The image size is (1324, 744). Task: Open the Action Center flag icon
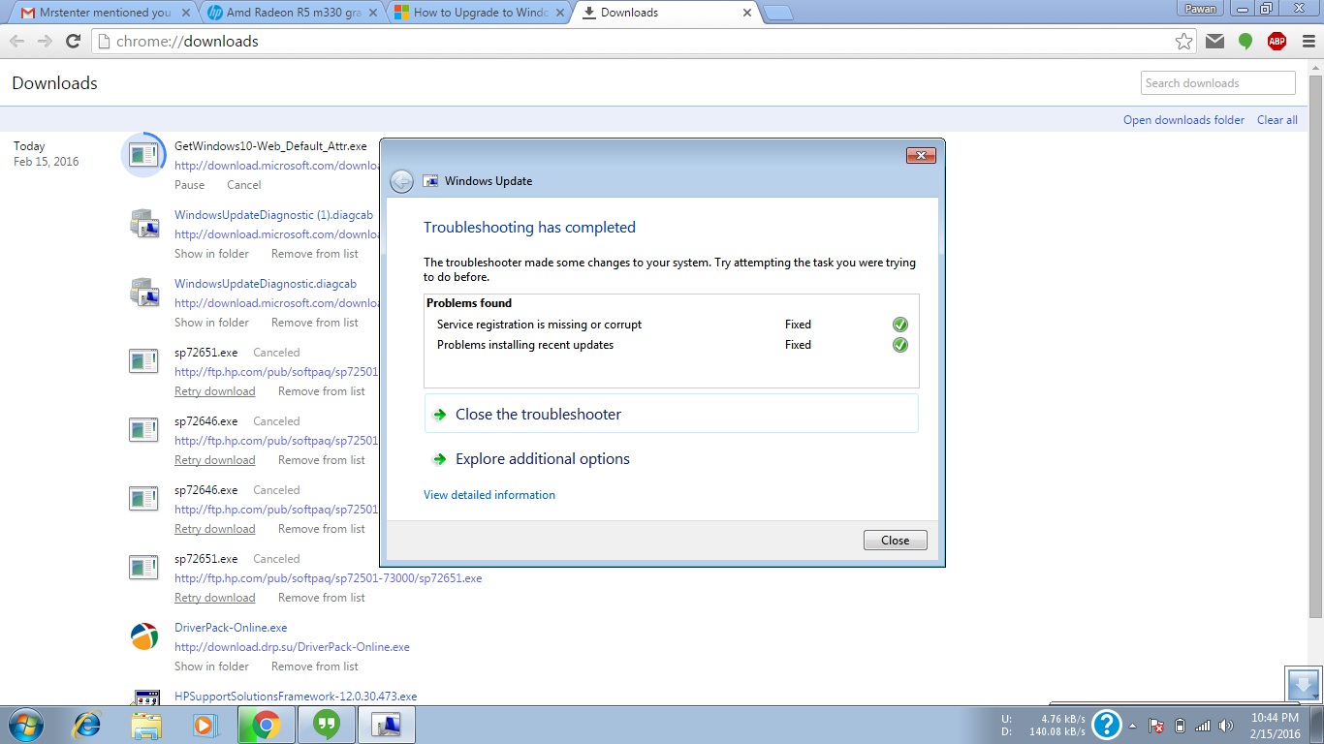click(1156, 726)
